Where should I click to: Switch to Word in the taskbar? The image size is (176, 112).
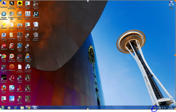pos(35,108)
